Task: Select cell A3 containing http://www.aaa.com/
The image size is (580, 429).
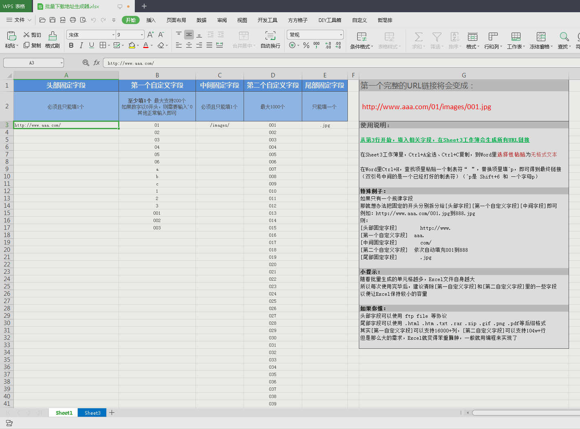Action: tap(66, 125)
